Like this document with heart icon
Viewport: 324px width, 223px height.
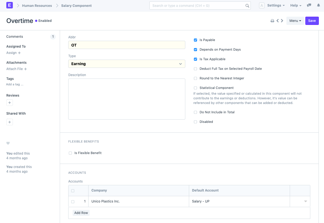tap(8, 143)
